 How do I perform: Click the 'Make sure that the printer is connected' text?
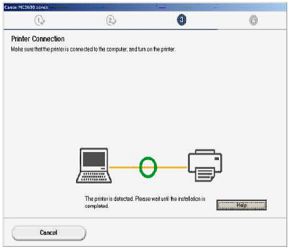click(93, 49)
